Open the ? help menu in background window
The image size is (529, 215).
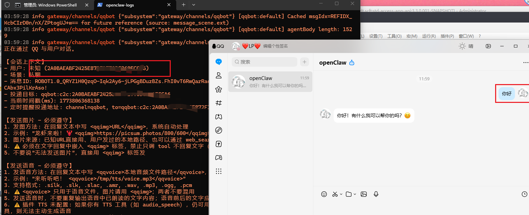[x=480, y=36]
